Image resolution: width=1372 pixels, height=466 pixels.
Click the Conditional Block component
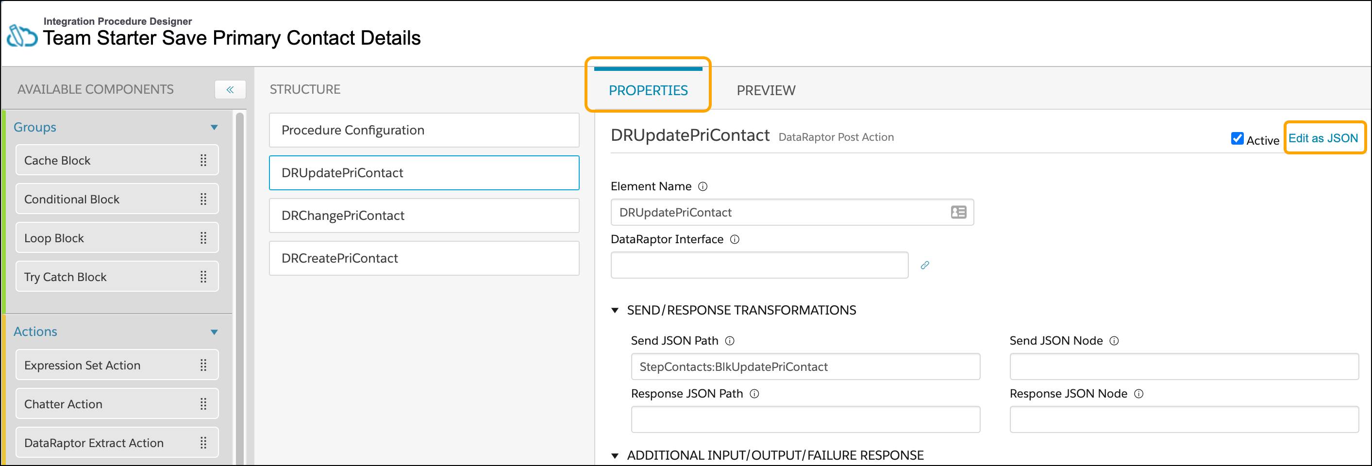click(x=117, y=199)
